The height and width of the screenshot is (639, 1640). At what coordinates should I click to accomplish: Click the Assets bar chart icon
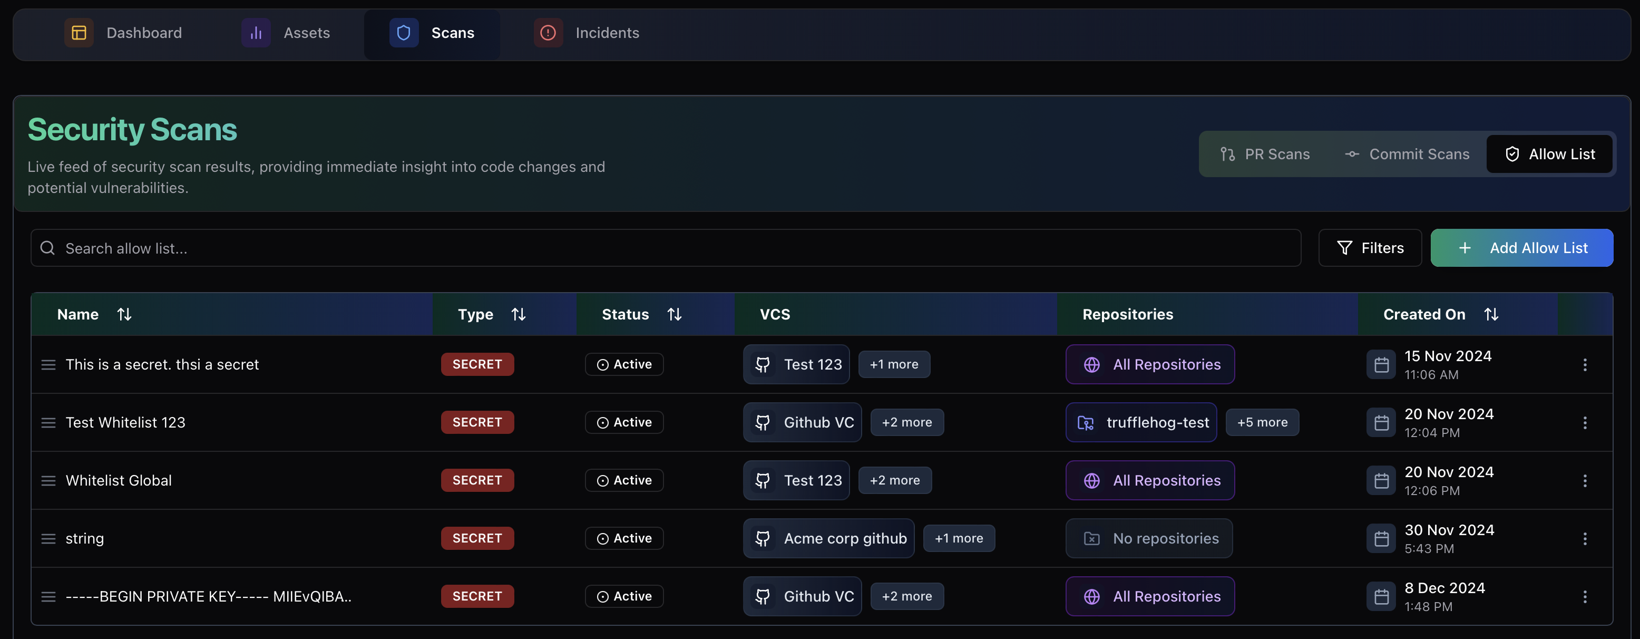point(256,33)
